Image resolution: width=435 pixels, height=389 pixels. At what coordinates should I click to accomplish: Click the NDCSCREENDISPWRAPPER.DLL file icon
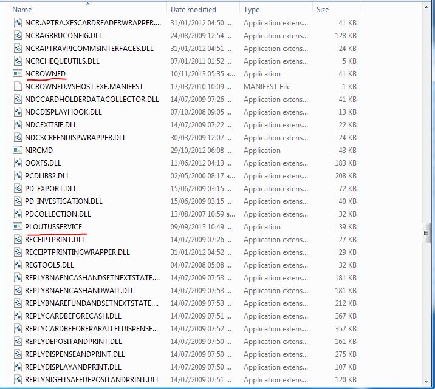tap(18, 137)
